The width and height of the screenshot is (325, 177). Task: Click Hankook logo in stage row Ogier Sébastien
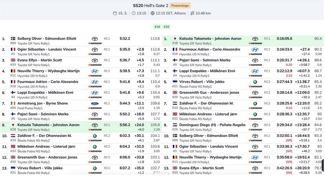click(x=95, y=54)
